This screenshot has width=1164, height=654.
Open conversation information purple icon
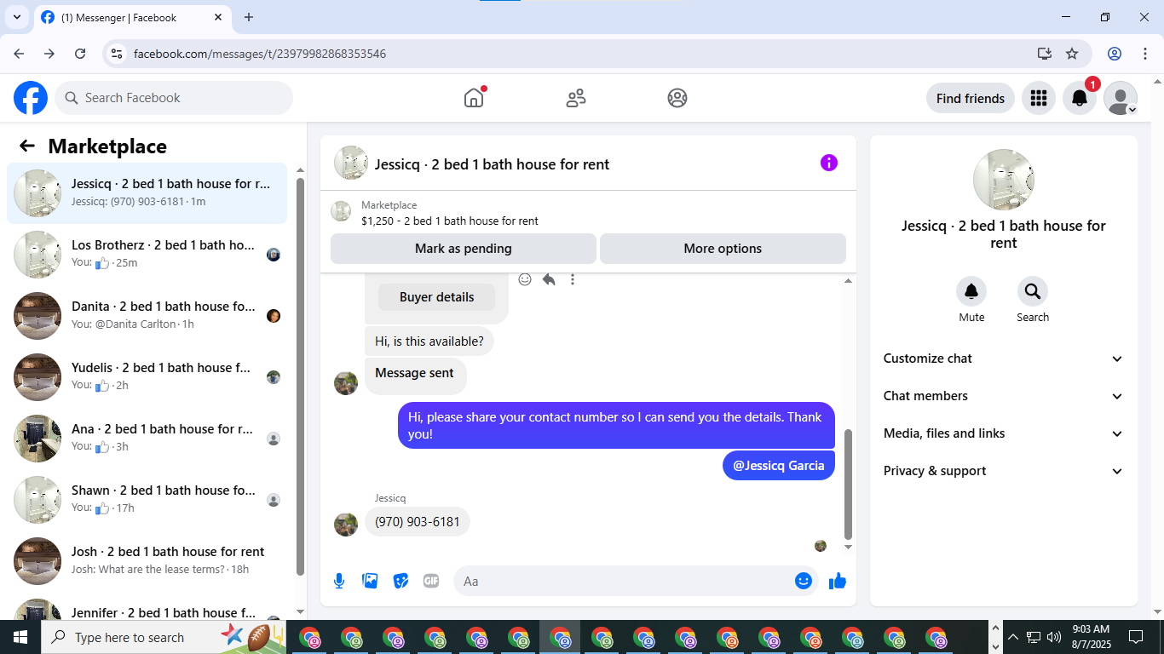[829, 163]
